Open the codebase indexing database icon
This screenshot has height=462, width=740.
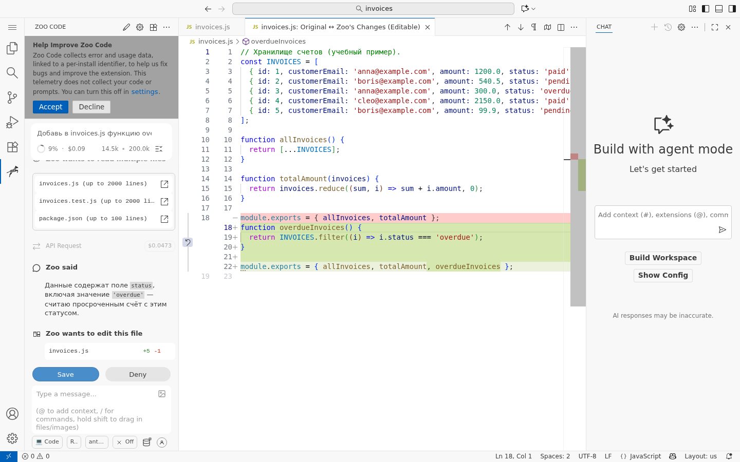pyautogui.click(x=146, y=442)
